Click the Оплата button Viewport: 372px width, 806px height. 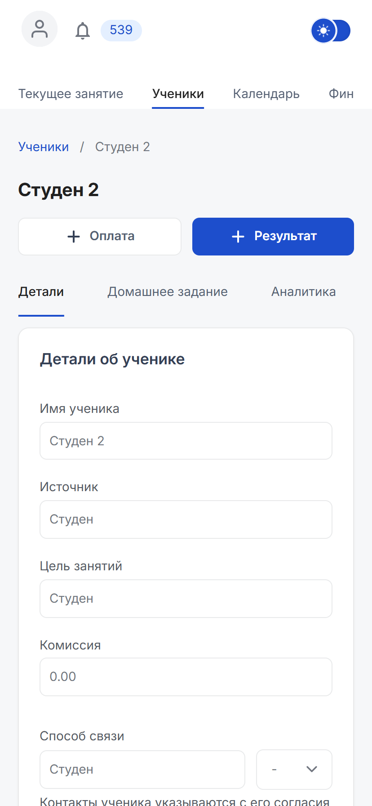click(100, 236)
